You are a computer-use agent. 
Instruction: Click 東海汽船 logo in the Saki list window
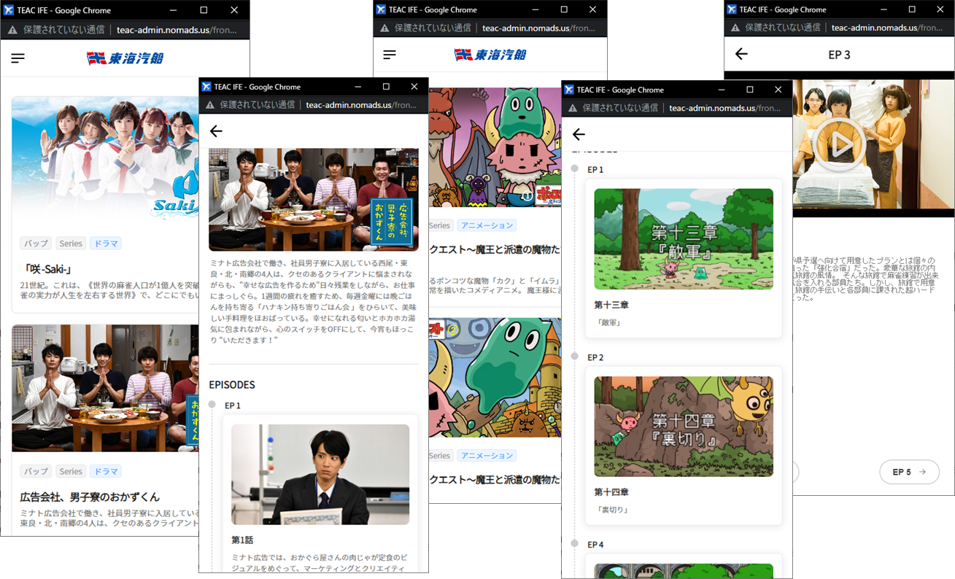coord(125,58)
